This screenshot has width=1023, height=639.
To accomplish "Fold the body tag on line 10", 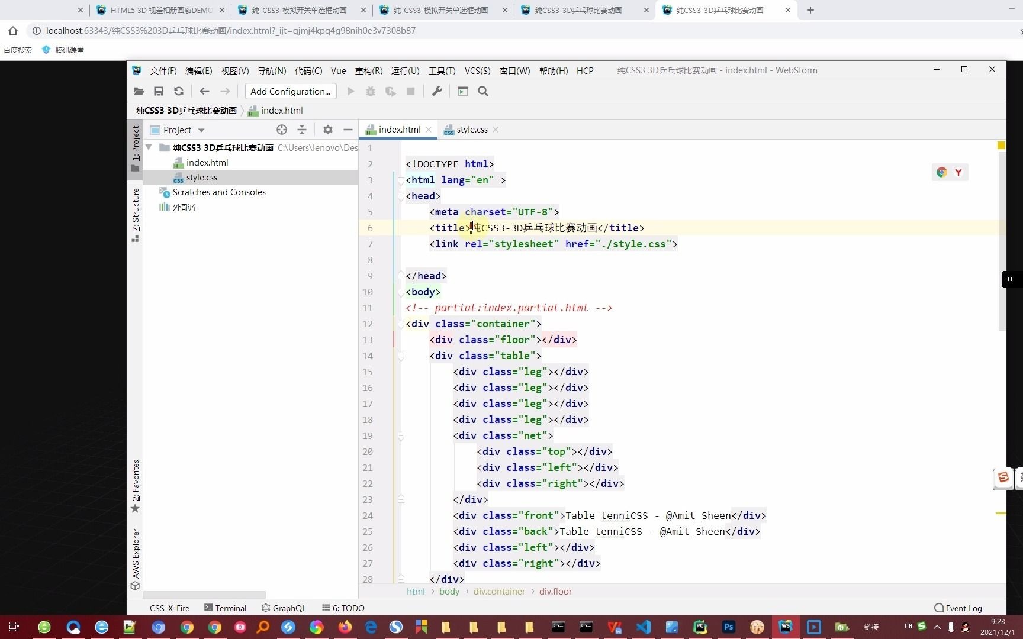I will tap(401, 292).
